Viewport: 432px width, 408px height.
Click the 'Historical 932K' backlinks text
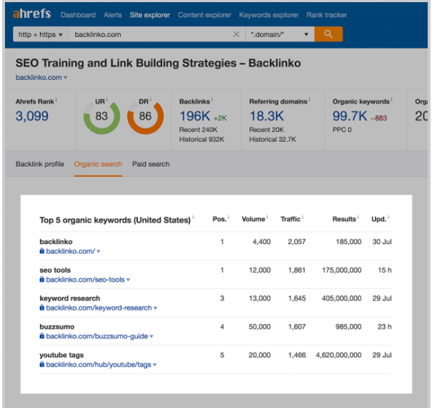click(201, 140)
